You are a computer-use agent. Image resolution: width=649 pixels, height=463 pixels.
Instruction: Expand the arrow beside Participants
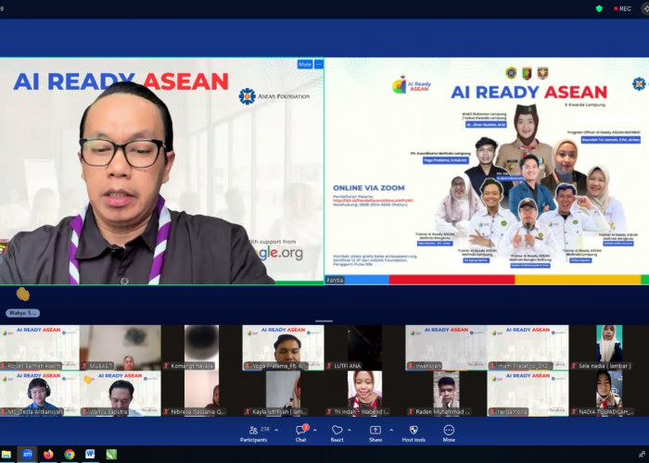(275, 430)
